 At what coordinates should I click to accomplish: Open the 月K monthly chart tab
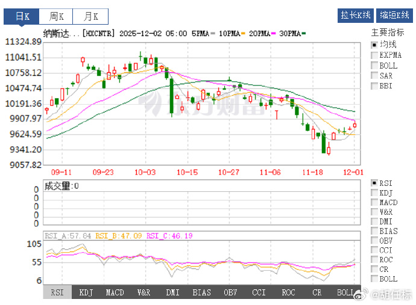[x=91, y=16]
